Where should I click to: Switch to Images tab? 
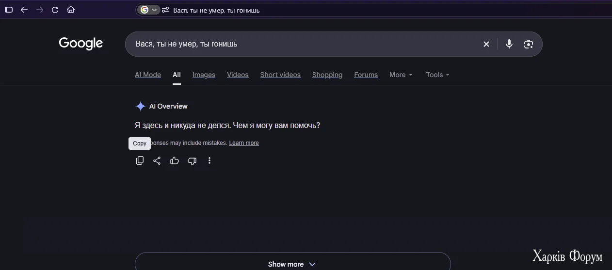coord(204,75)
